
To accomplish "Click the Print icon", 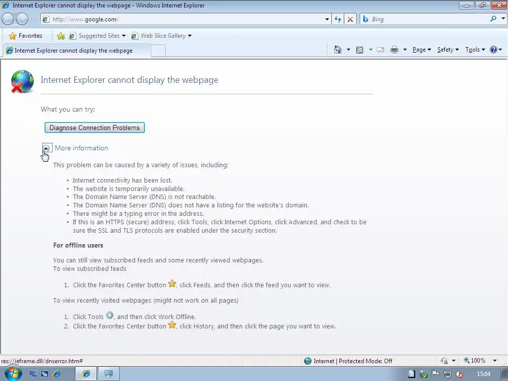I will 394,50.
